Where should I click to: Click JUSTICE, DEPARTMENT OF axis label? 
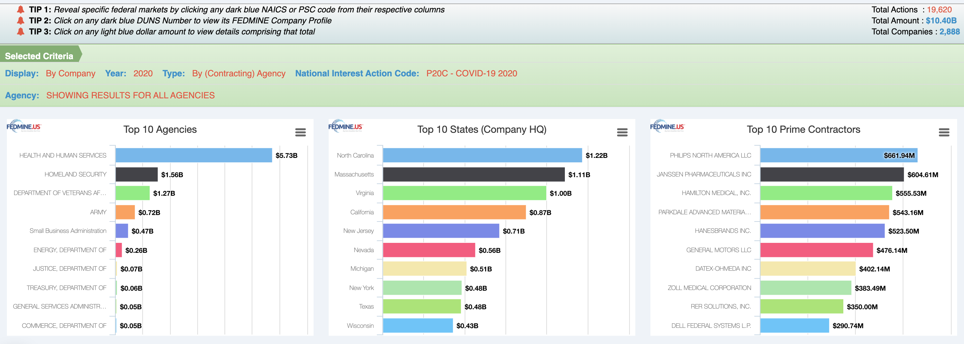tap(69, 269)
